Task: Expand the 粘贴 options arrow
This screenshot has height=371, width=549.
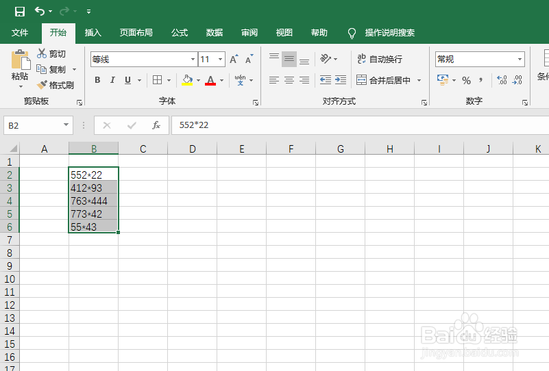Action: [x=21, y=86]
